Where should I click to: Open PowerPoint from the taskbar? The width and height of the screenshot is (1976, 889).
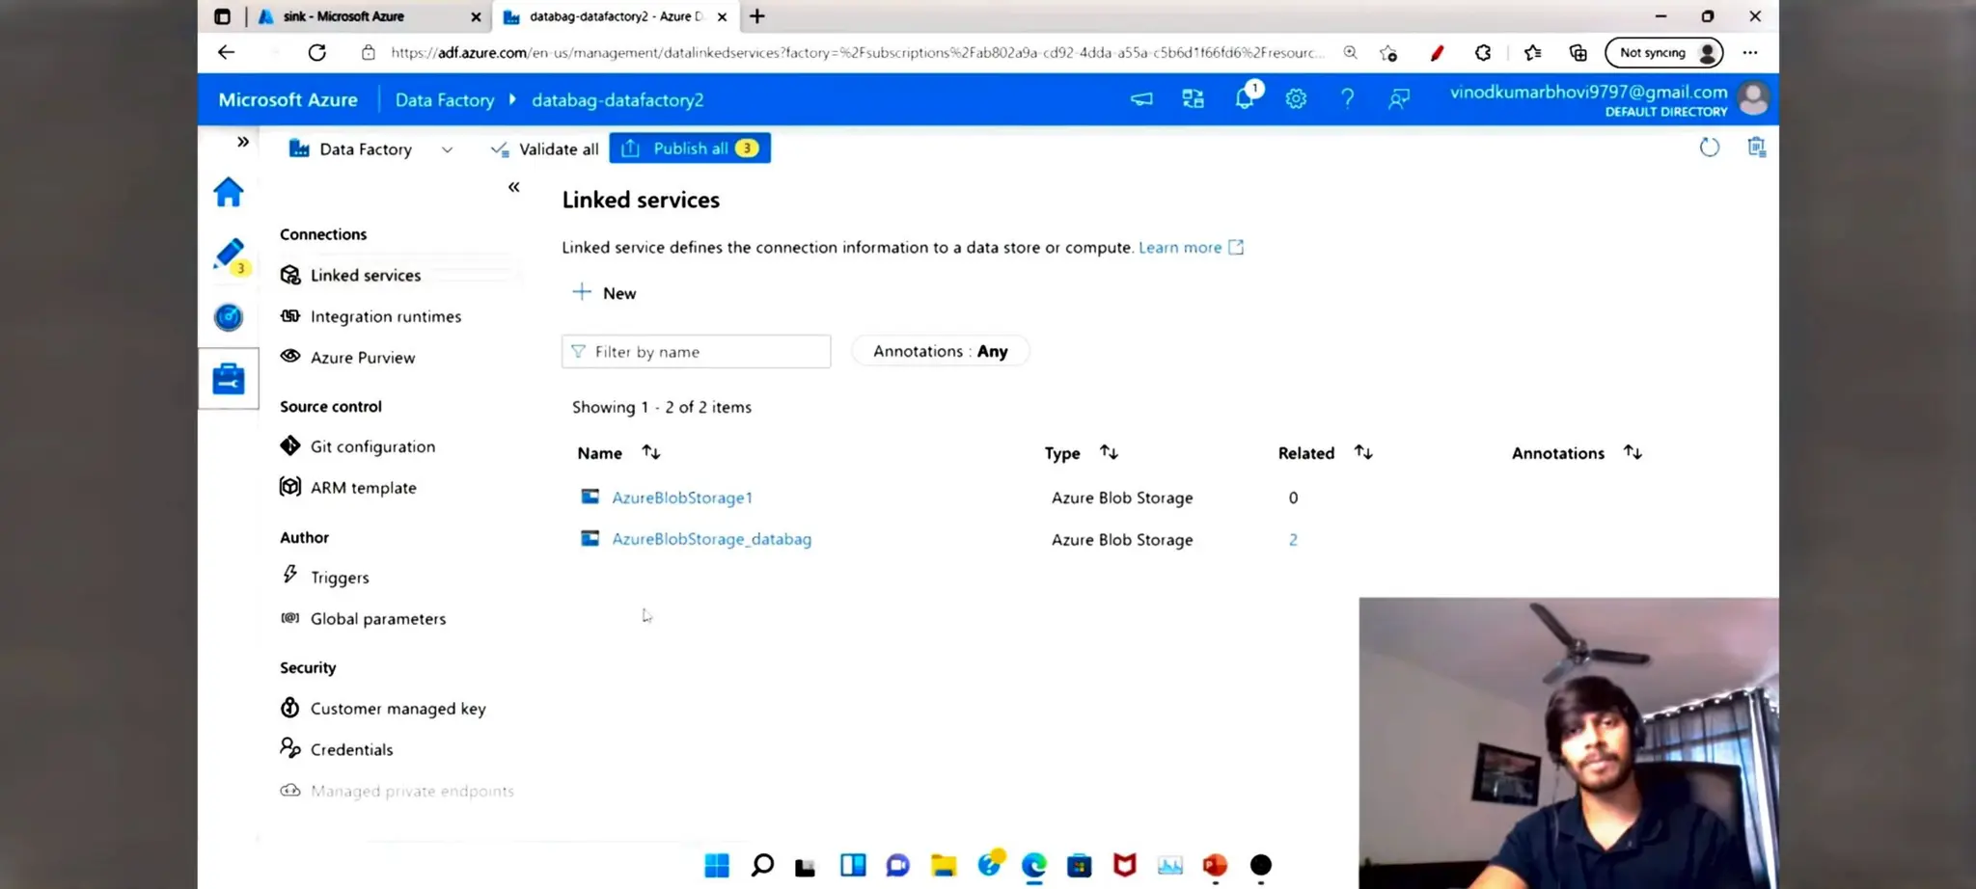pos(1215,866)
